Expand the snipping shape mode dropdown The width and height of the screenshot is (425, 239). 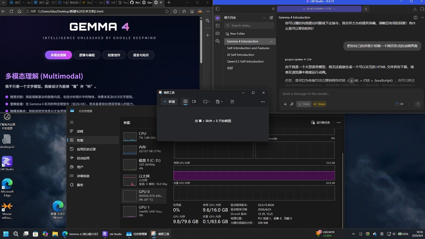point(207,102)
